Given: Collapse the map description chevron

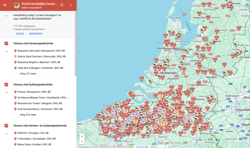Looking at the screenshot, I should coord(7,16).
